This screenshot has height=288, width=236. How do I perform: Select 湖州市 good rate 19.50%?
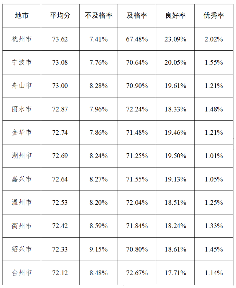point(175,156)
